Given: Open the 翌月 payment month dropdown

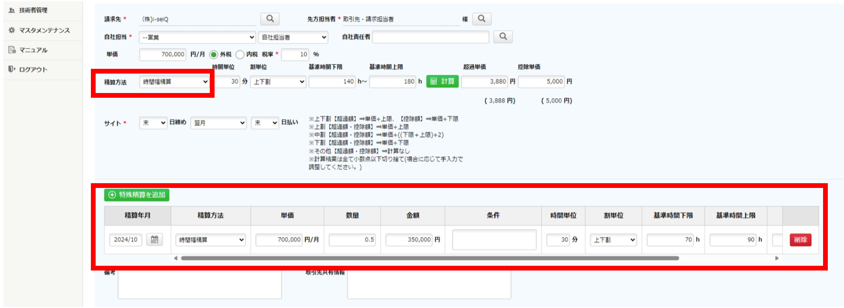Looking at the screenshot, I should 219,123.
